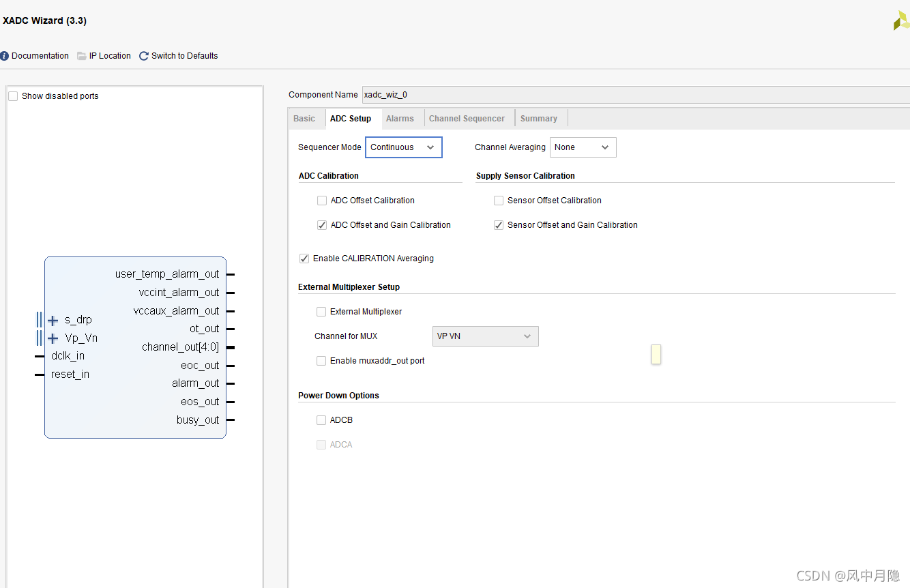This screenshot has width=910, height=588.
Task: Select the vccint_alarm_out port label
Action: (179, 293)
